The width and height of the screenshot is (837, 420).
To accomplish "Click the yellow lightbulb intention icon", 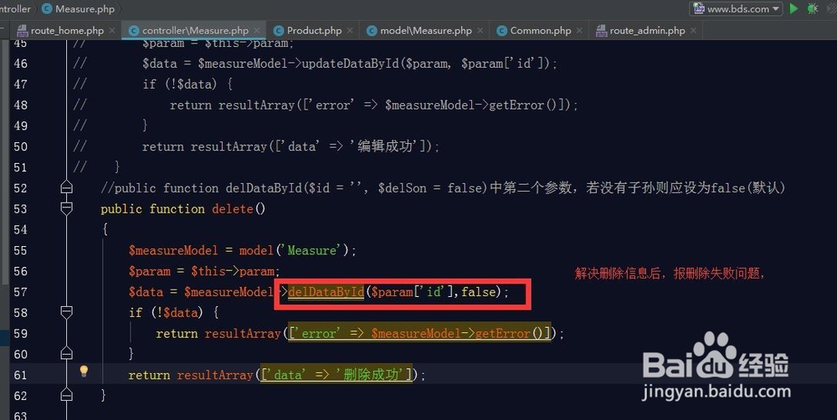I will click(x=84, y=371).
